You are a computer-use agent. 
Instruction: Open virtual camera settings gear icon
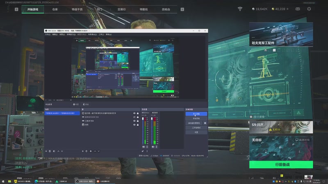205,123
